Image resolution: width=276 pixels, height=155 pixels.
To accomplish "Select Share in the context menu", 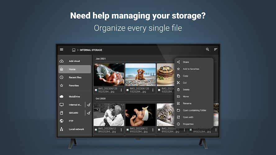I will tap(194, 62).
